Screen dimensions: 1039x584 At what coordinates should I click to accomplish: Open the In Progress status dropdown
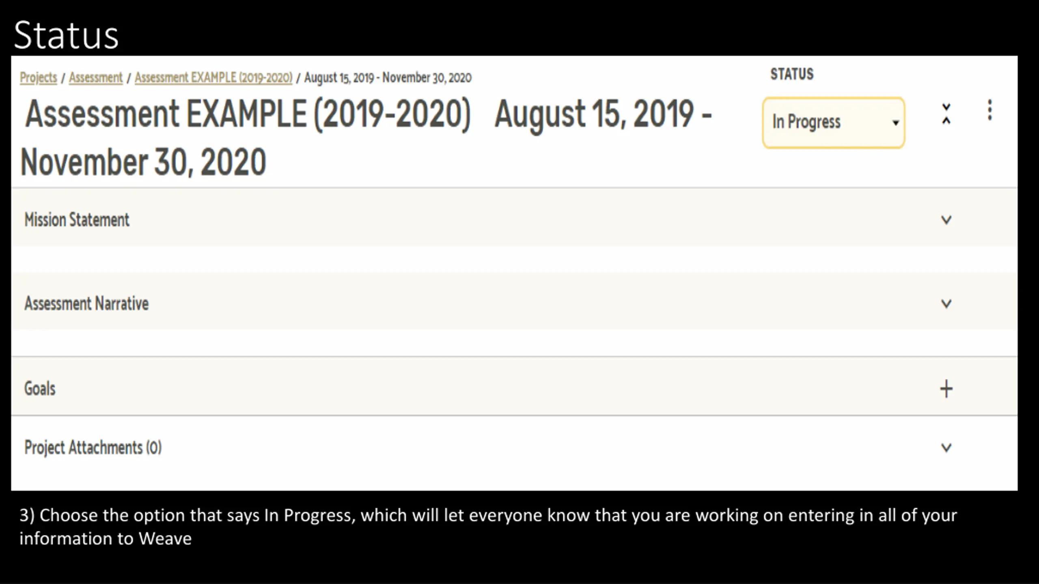pyautogui.click(x=834, y=122)
